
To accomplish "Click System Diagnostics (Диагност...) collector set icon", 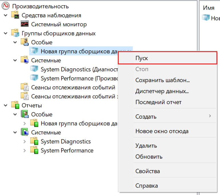I will point(34,69).
